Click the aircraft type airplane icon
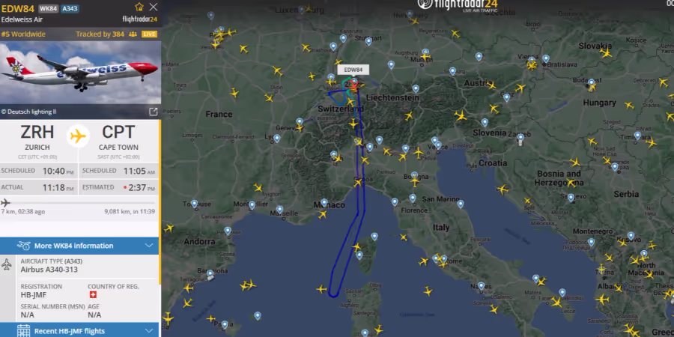Image resolution: width=674 pixels, height=337 pixels. tap(7, 264)
